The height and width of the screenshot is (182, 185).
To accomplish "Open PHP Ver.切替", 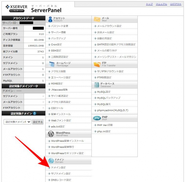I will (105, 125).
